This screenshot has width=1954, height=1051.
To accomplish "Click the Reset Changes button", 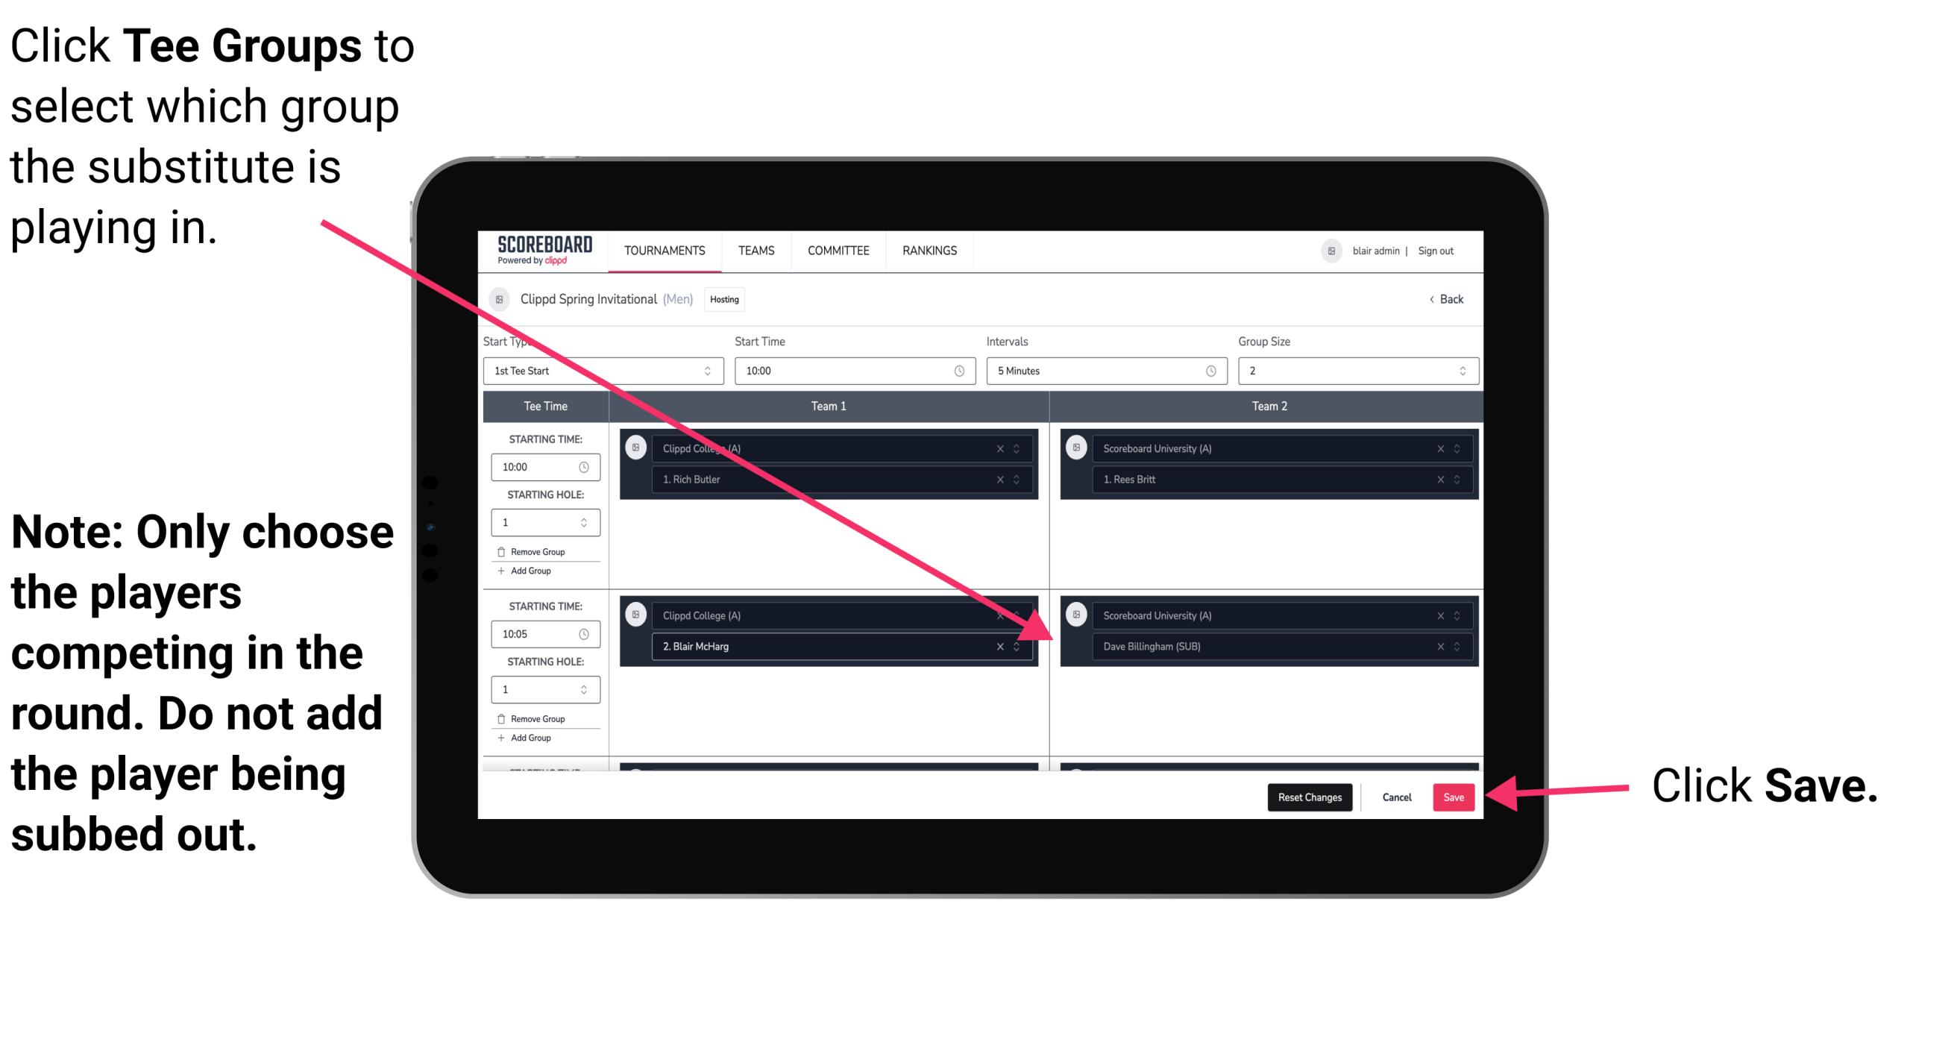I will [x=1307, y=796].
